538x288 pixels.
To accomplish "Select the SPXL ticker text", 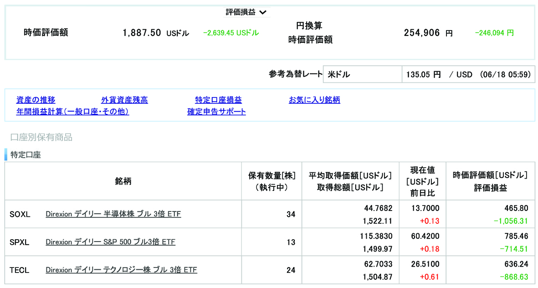I will (20, 242).
